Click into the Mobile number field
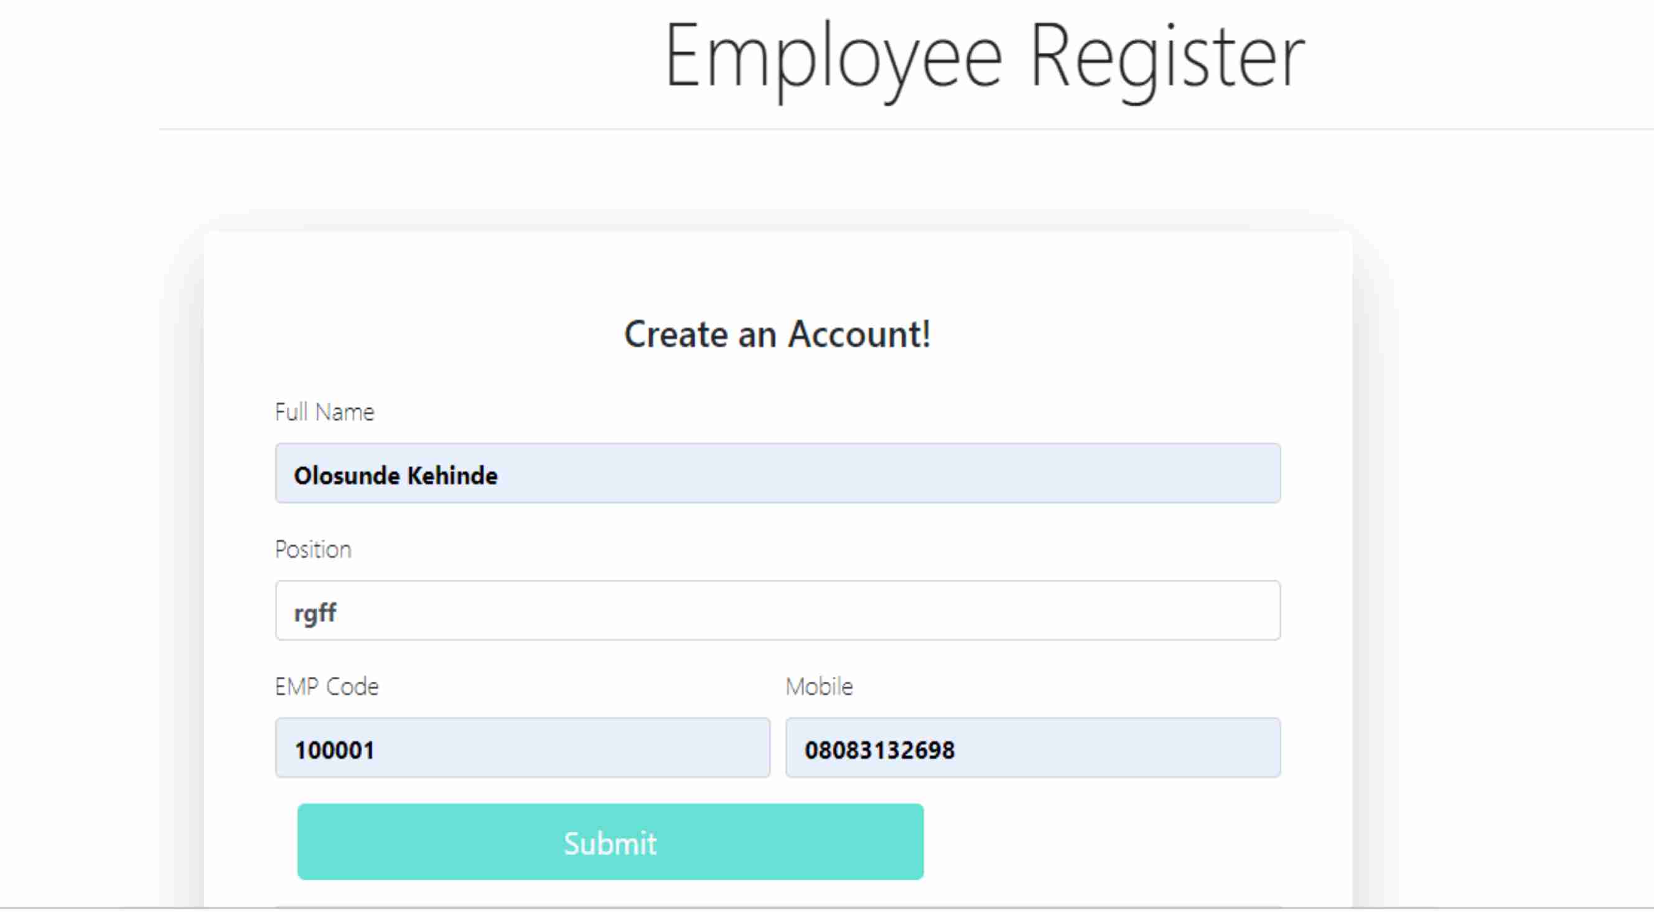The width and height of the screenshot is (1654, 912). click(x=1033, y=748)
